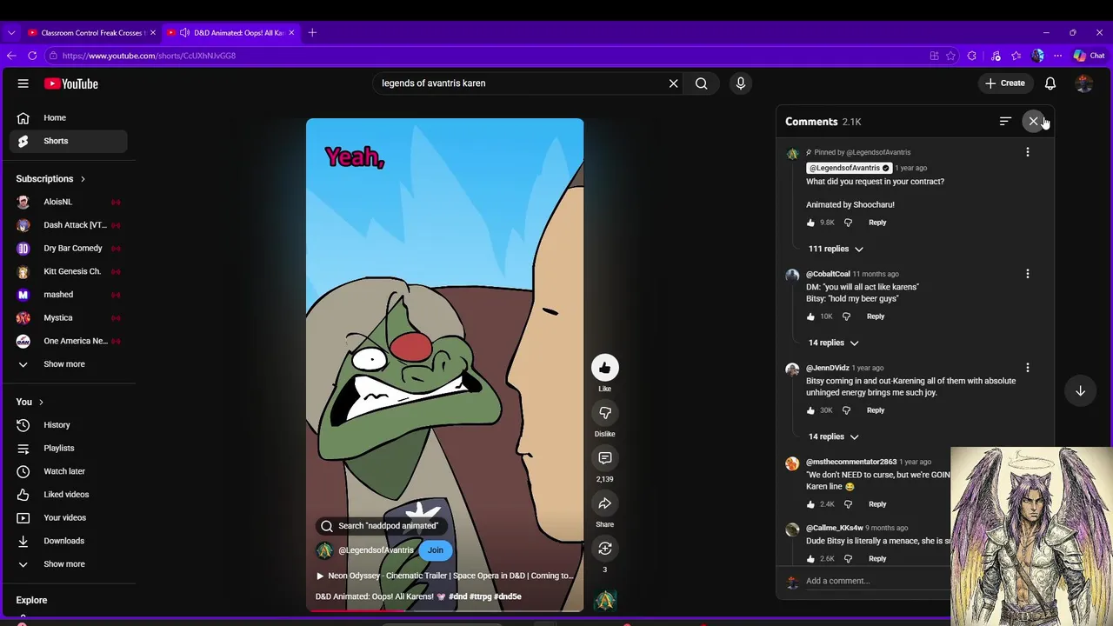Seek on the Short's red progress bar
The width and height of the screenshot is (1113, 626).
click(x=444, y=610)
